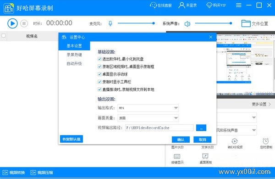
Task: Switch to the 录屏热键 tab
Action: click(x=74, y=55)
